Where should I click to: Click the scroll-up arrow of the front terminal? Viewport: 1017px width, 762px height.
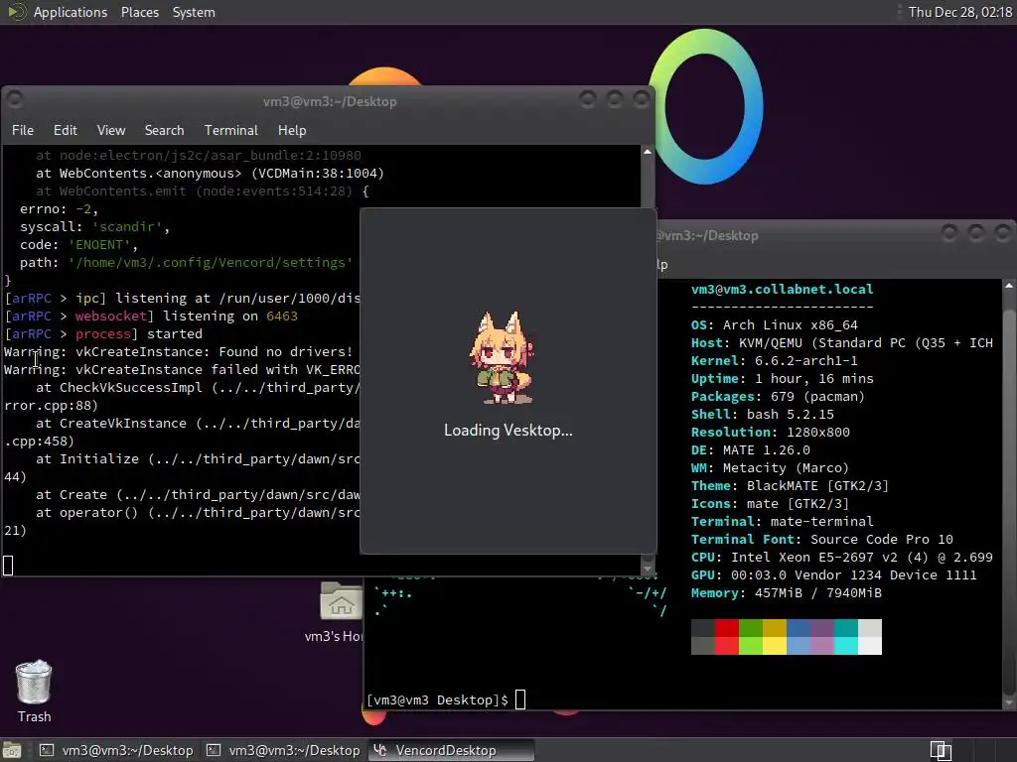point(648,152)
